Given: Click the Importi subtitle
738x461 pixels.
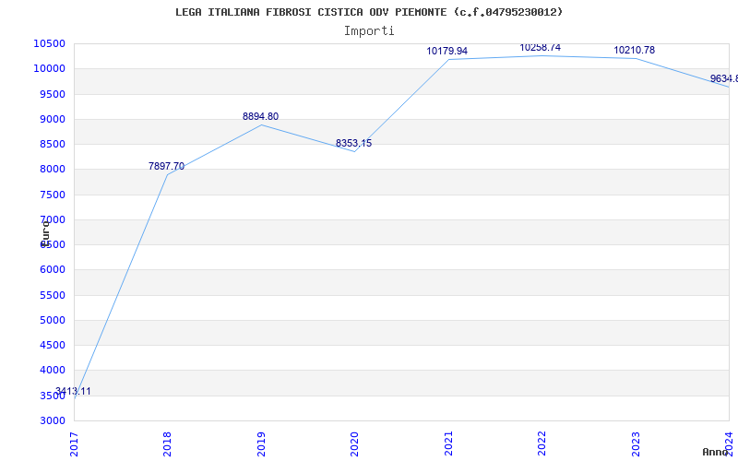Looking at the screenshot, I should pos(369,31).
